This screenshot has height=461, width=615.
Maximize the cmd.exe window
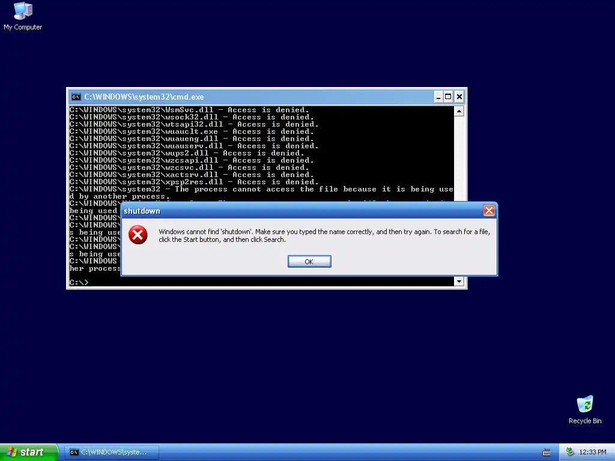coord(448,97)
